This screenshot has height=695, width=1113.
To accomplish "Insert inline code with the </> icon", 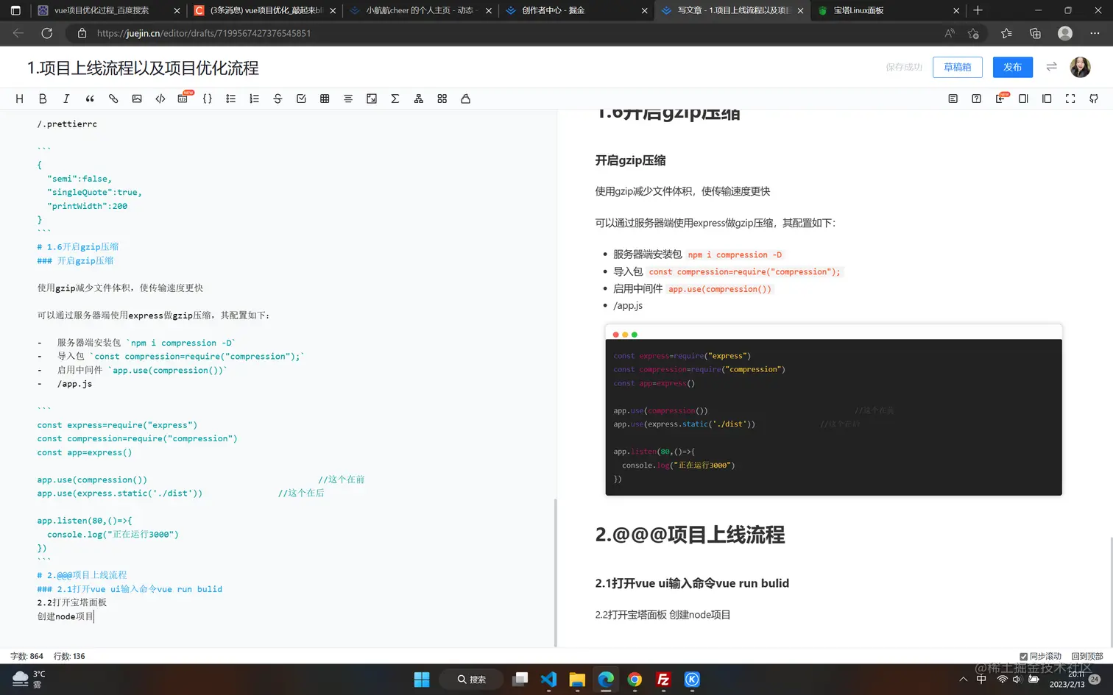I will [160, 99].
